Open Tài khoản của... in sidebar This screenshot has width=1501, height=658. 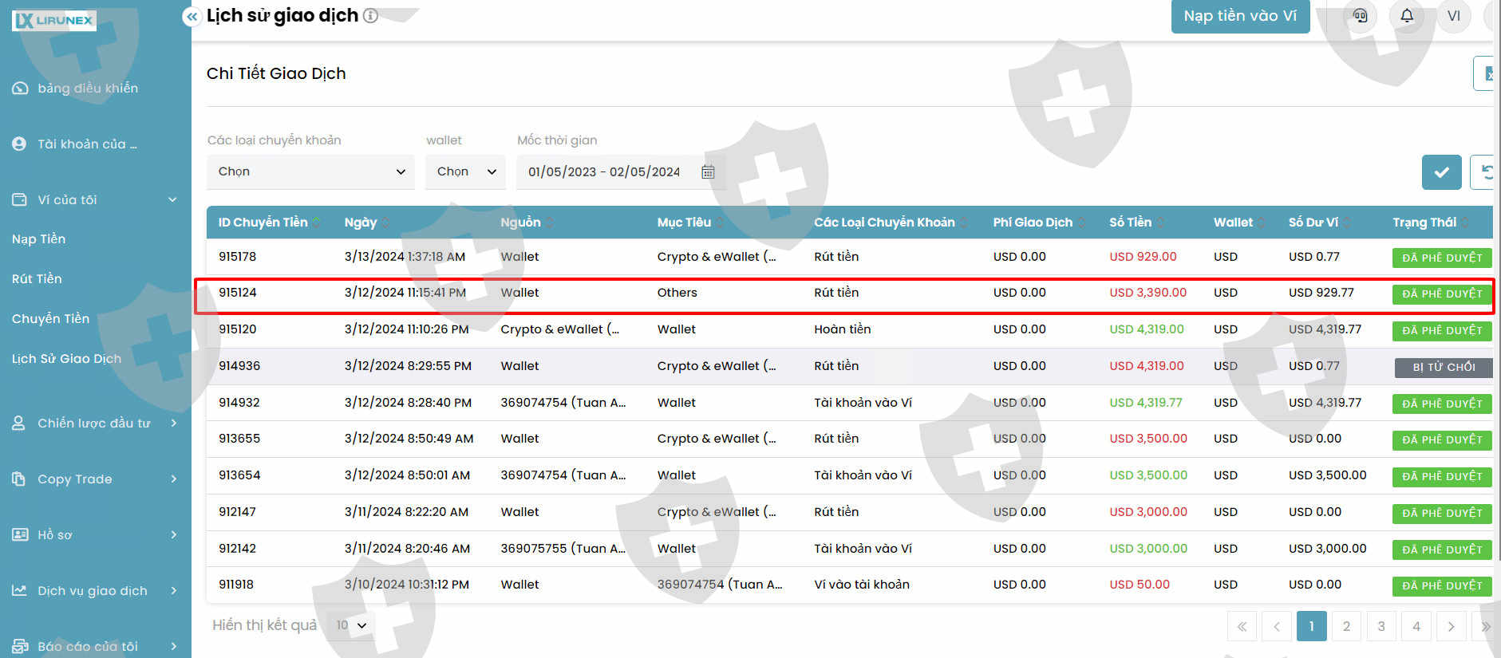pyautogui.click(x=87, y=144)
